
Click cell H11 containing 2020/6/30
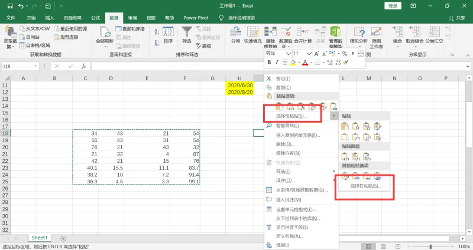(x=239, y=85)
